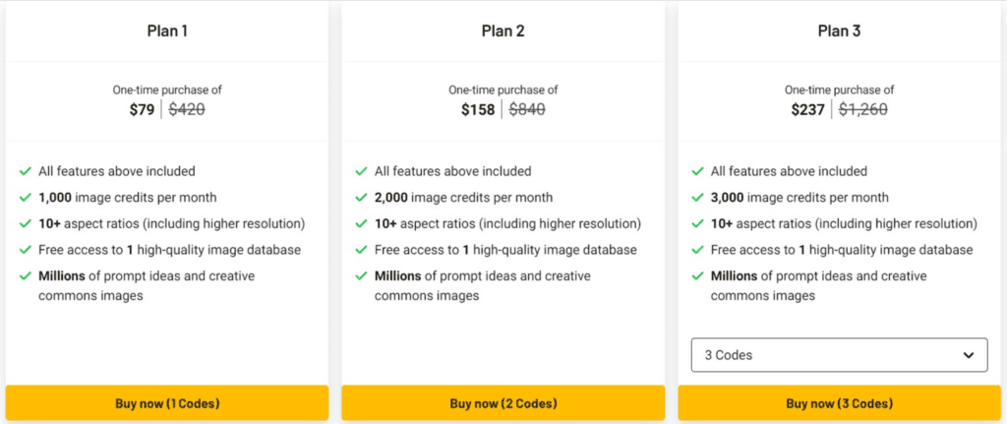
Task: Click the crossed-out $840 price
Action: point(526,110)
